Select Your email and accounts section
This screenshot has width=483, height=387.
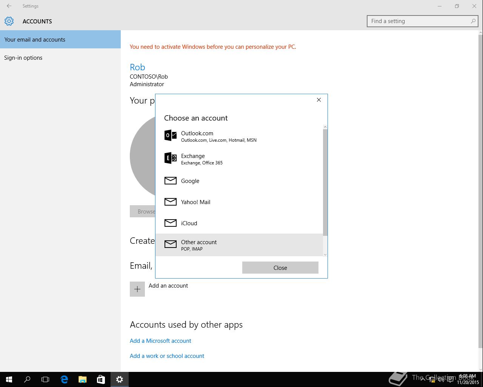60,39
